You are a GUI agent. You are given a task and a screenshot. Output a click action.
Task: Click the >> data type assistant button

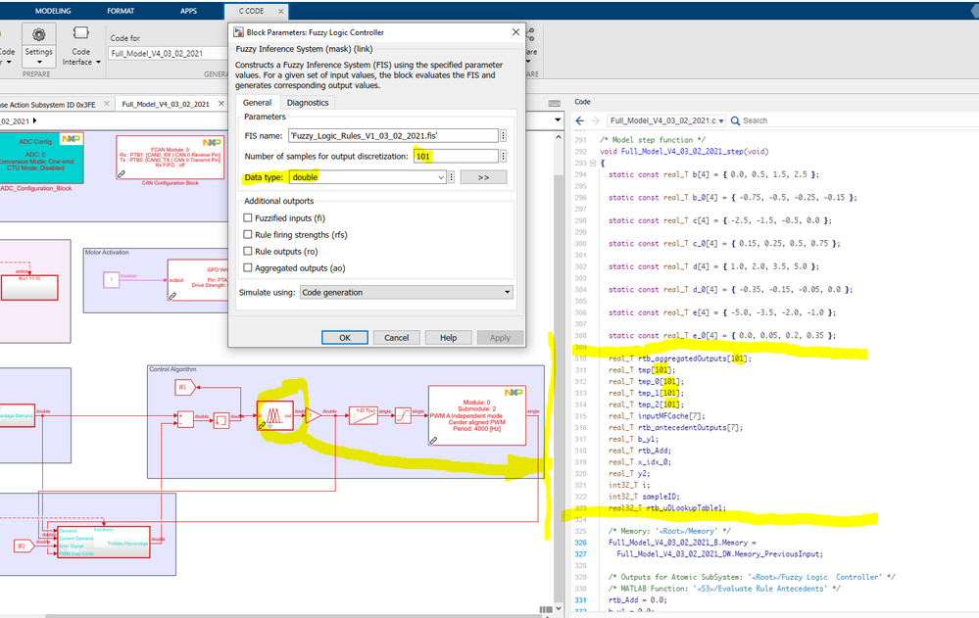[x=483, y=177]
